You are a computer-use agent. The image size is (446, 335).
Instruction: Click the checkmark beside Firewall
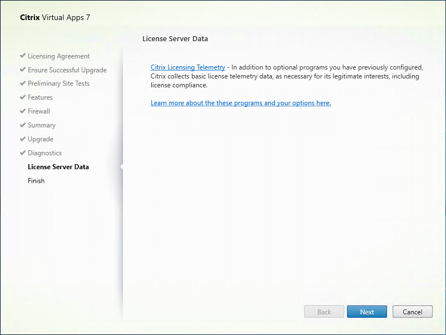click(x=23, y=111)
